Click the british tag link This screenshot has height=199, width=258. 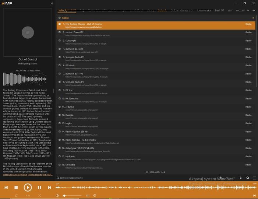click(x=24, y=175)
